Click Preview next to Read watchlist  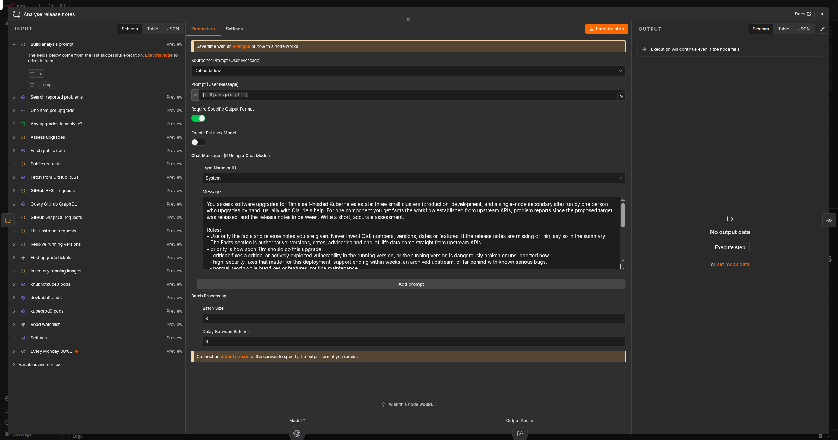[174, 325]
